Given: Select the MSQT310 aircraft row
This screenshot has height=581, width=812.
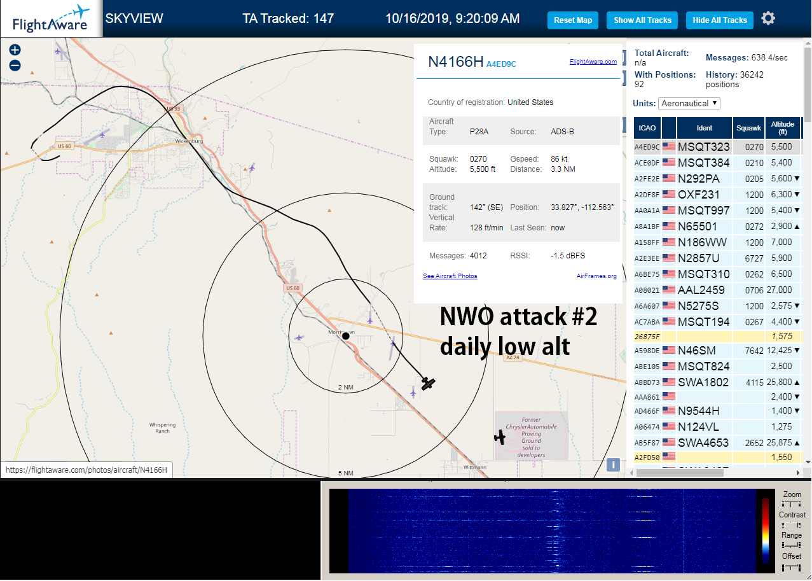Looking at the screenshot, I should (717, 274).
